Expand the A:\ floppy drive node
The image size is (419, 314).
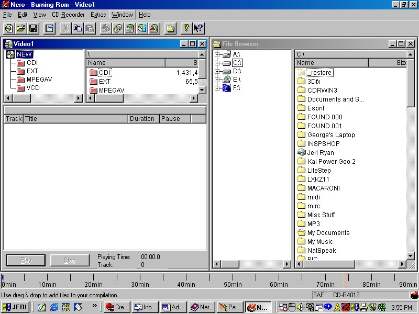[217, 54]
